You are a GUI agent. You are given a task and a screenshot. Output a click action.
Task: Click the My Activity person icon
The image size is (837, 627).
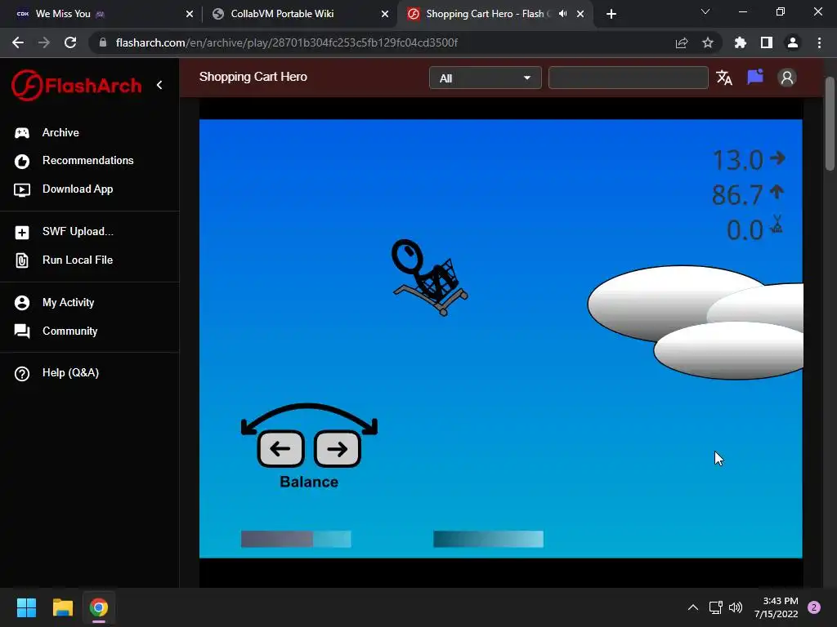click(22, 303)
